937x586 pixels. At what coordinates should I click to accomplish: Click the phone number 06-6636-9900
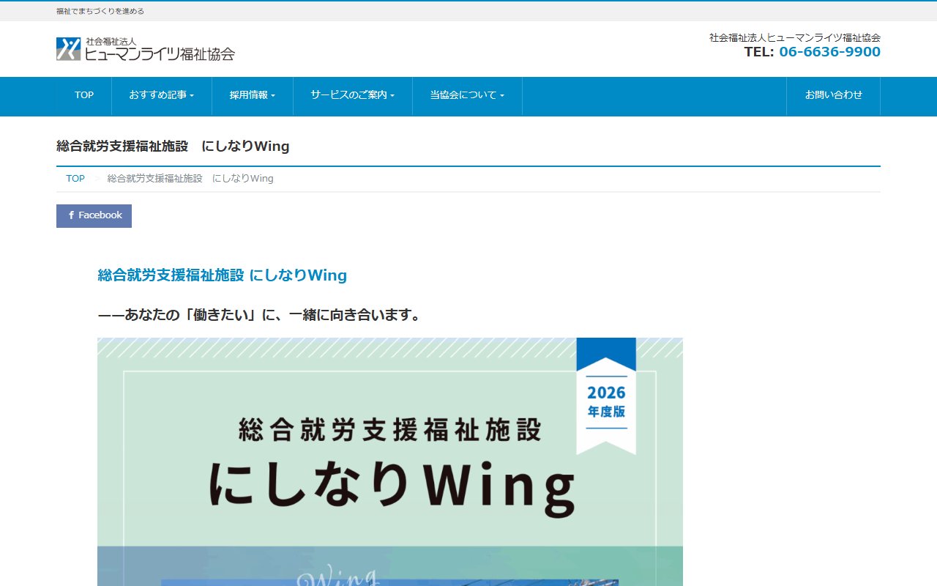[829, 52]
